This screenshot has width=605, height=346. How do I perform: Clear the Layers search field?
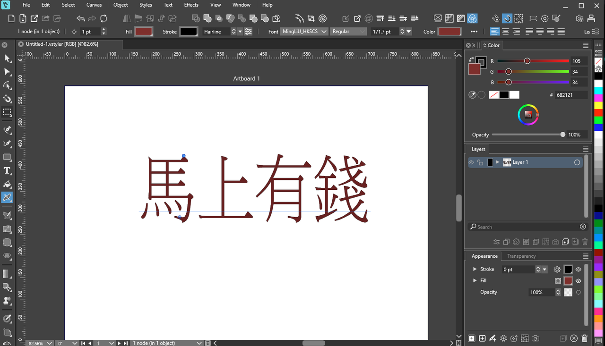coord(583,227)
